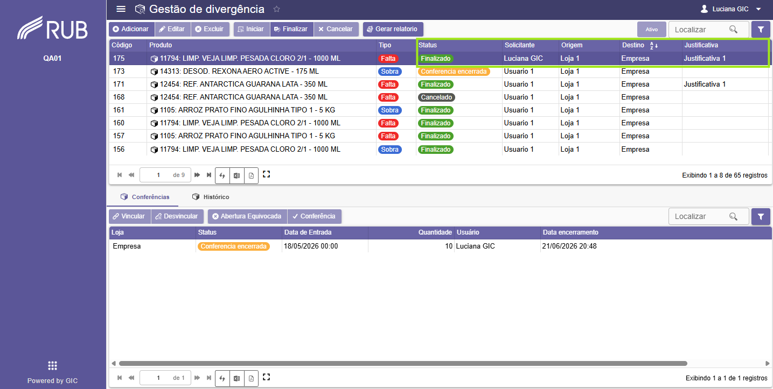Screen dimensions: 773x389
Task: Switch to the Conferências tab
Action: (x=145, y=197)
